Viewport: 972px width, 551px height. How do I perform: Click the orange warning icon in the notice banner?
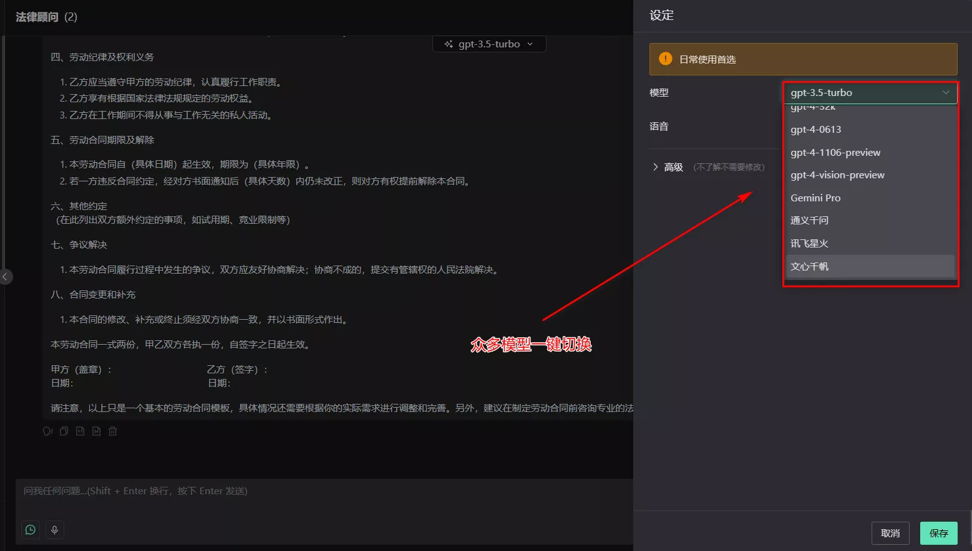coord(666,59)
